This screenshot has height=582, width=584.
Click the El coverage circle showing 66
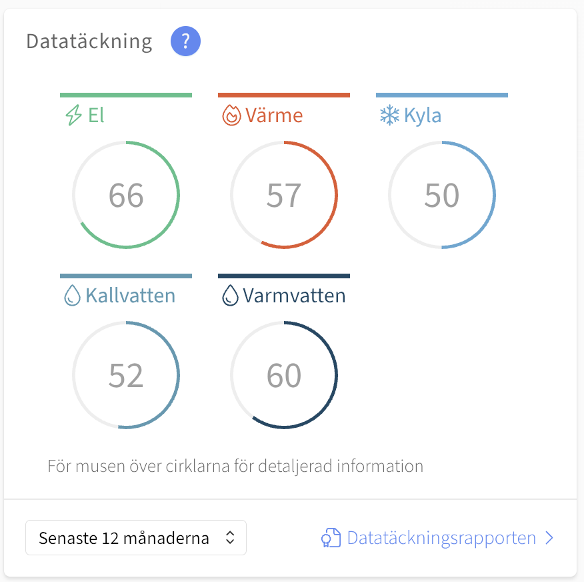pyautogui.click(x=126, y=195)
